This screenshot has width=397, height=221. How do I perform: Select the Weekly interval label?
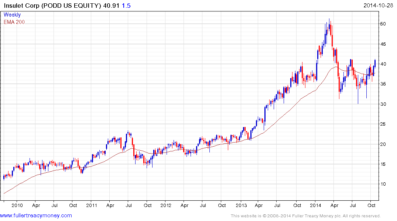pos(12,15)
